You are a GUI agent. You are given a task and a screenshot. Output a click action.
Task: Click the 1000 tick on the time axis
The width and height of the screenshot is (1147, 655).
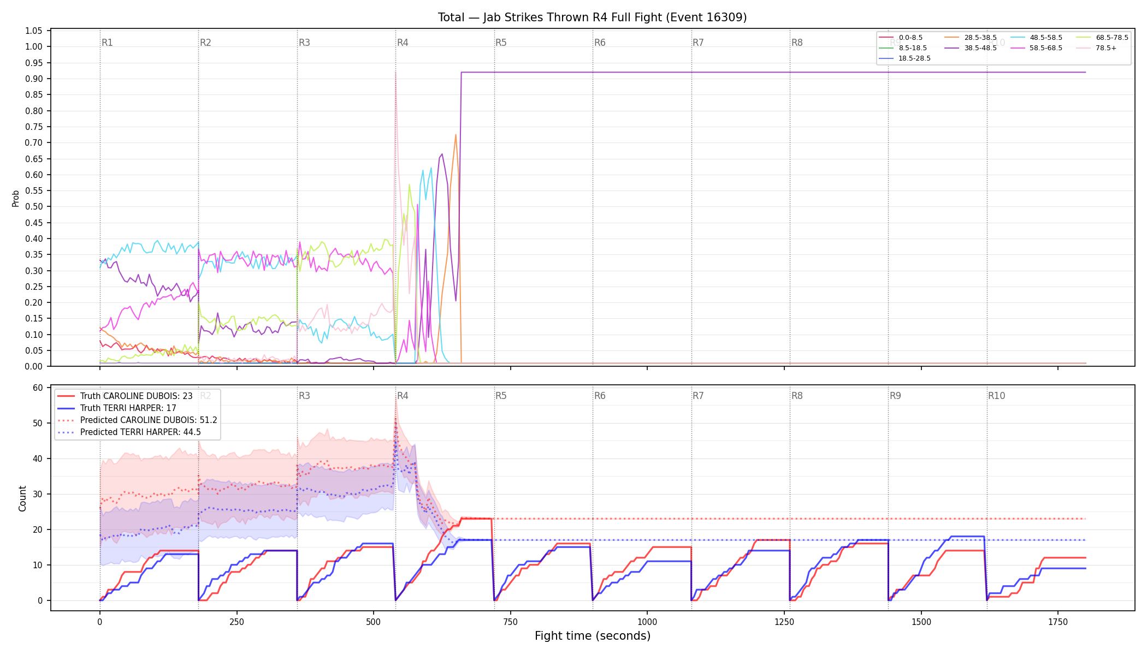(647, 622)
